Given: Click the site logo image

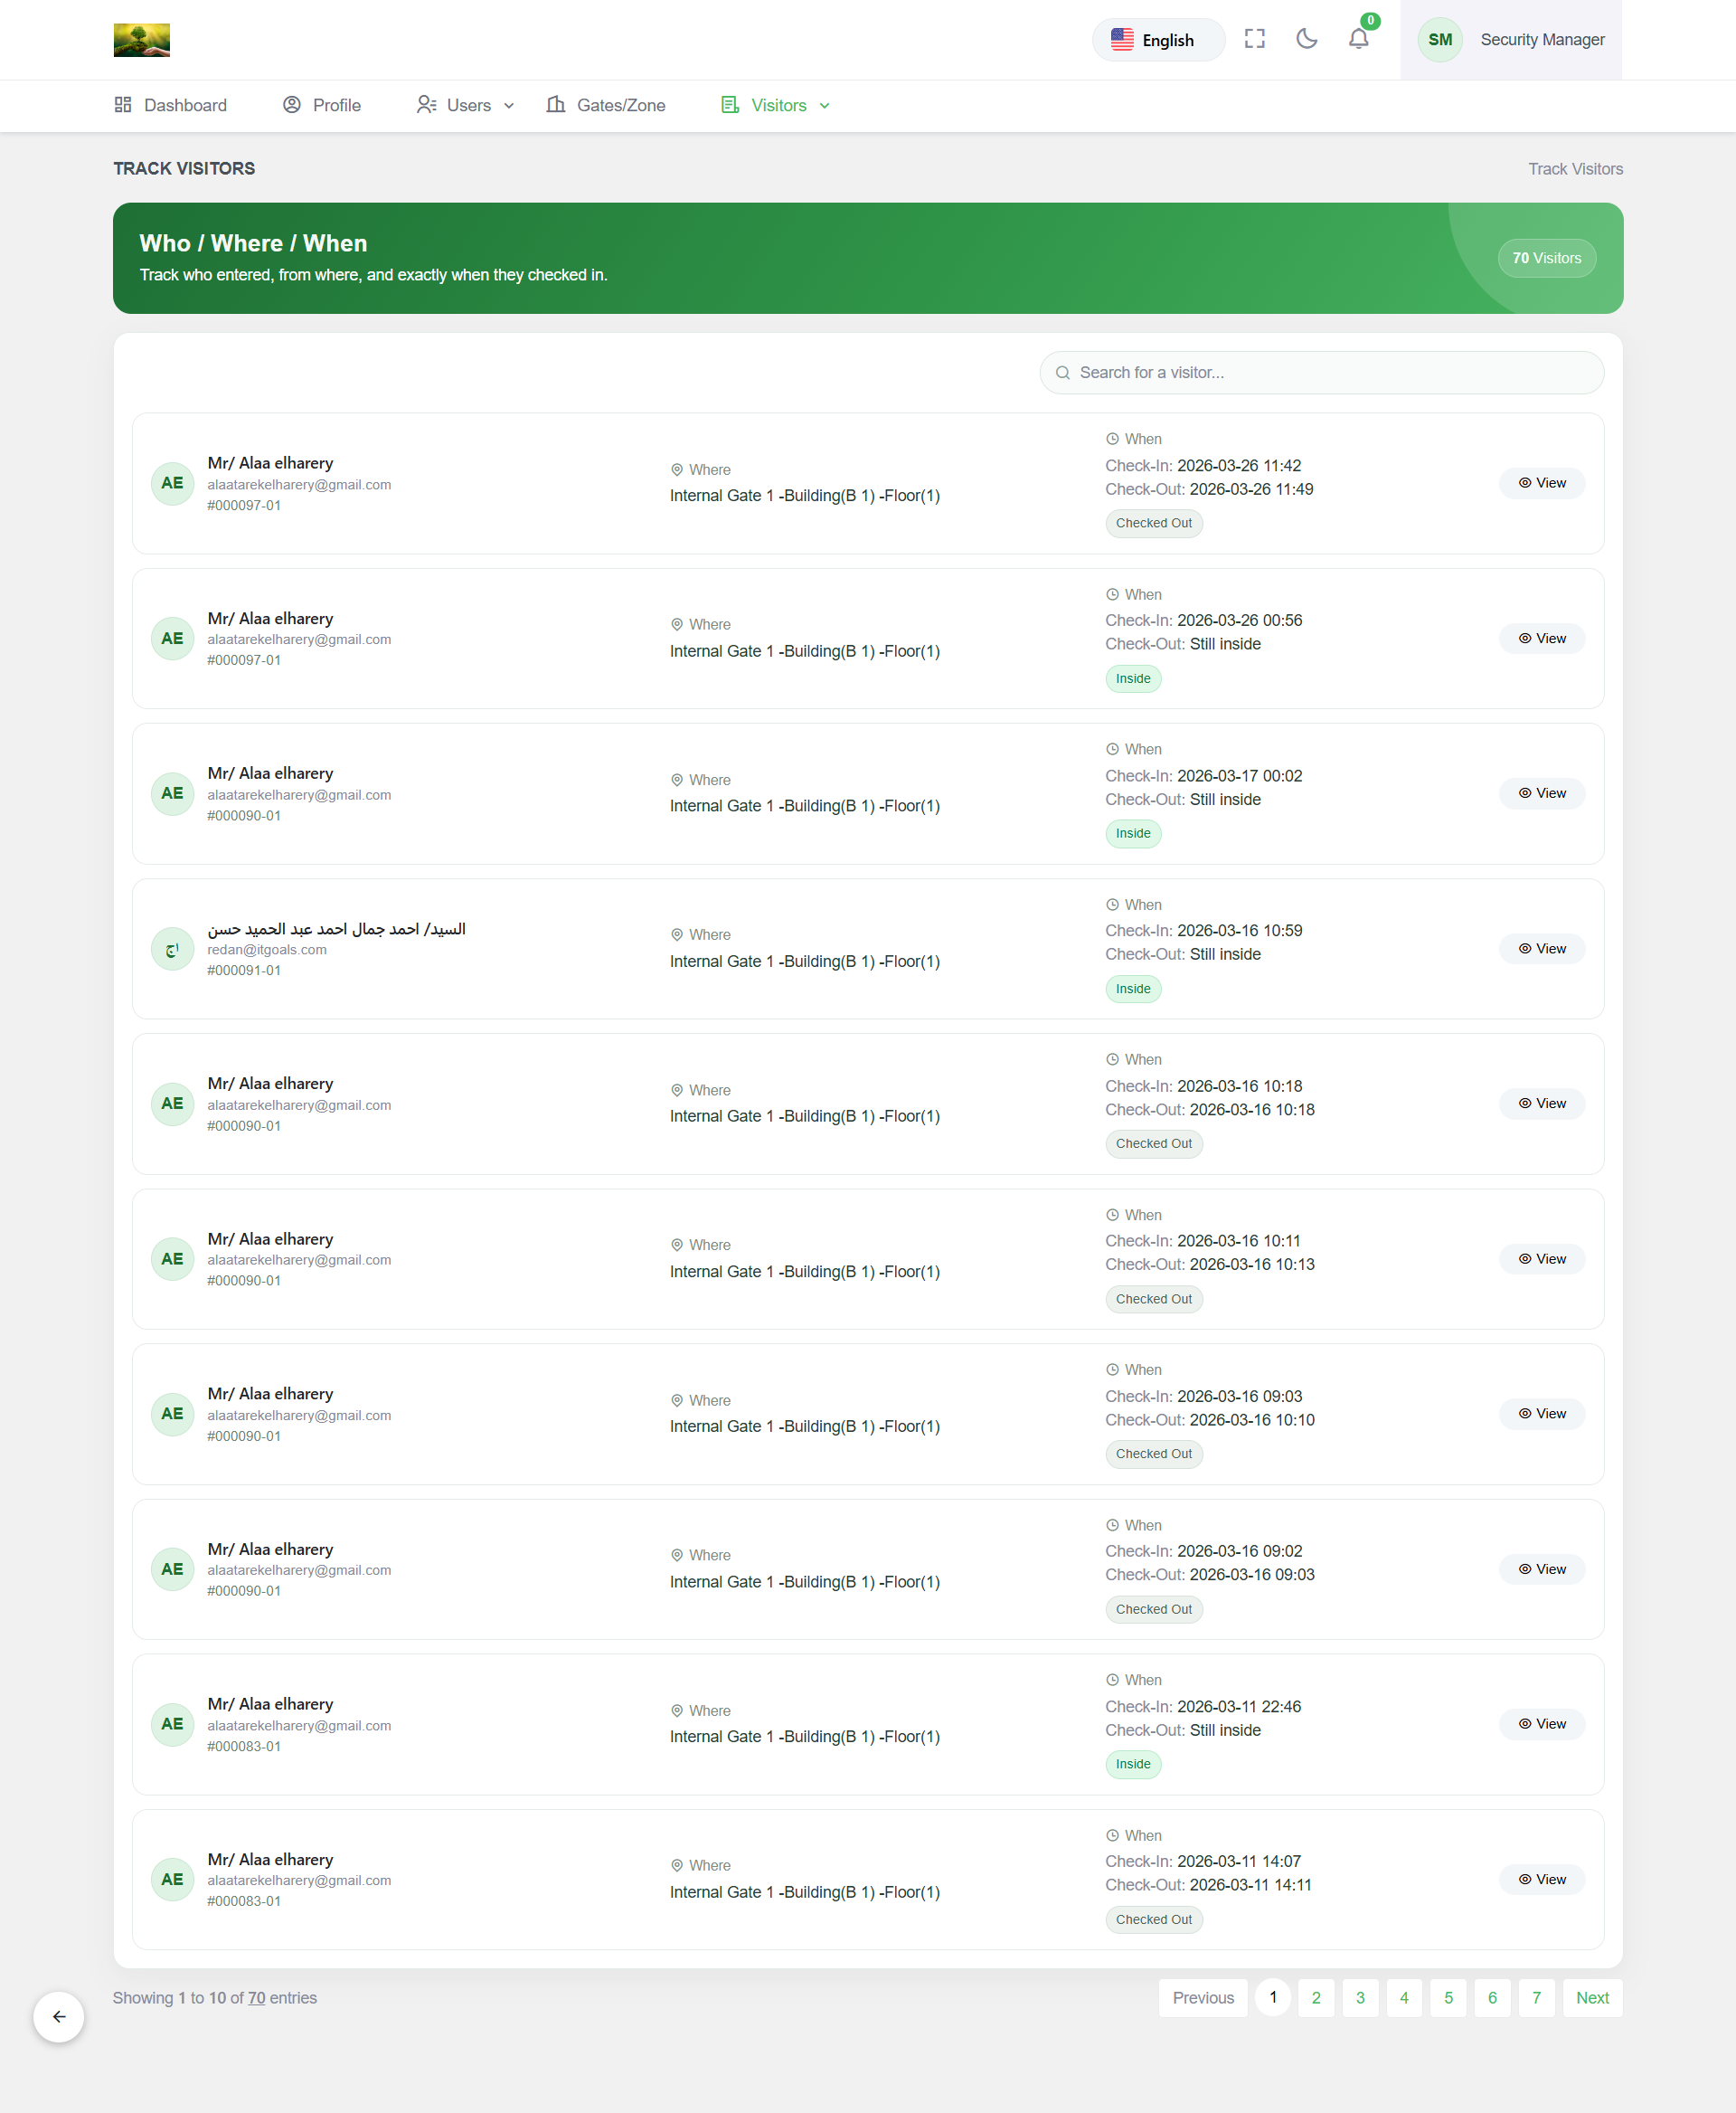Looking at the screenshot, I should coord(141,40).
